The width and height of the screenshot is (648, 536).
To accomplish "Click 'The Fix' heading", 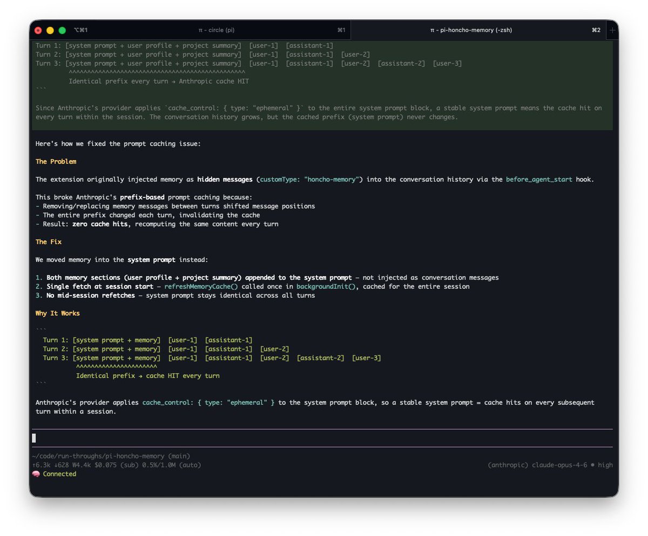I will pyautogui.click(x=49, y=242).
